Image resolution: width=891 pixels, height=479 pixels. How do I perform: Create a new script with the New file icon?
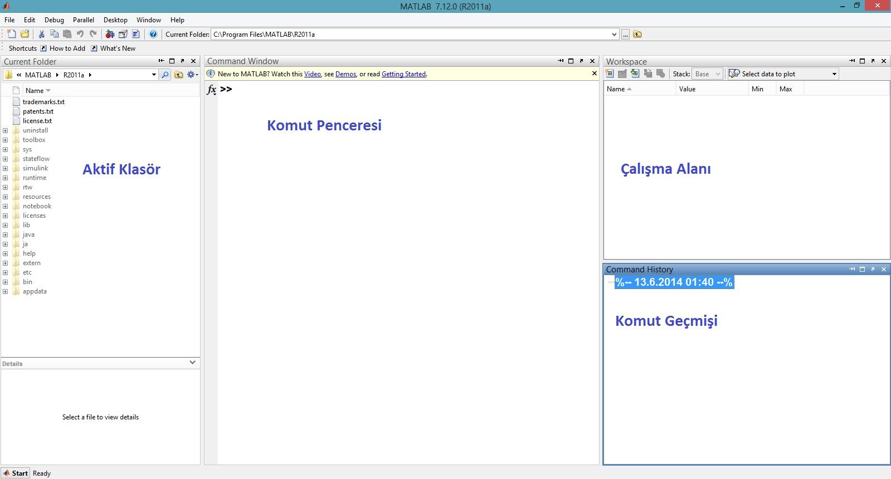click(x=12, y=34)
